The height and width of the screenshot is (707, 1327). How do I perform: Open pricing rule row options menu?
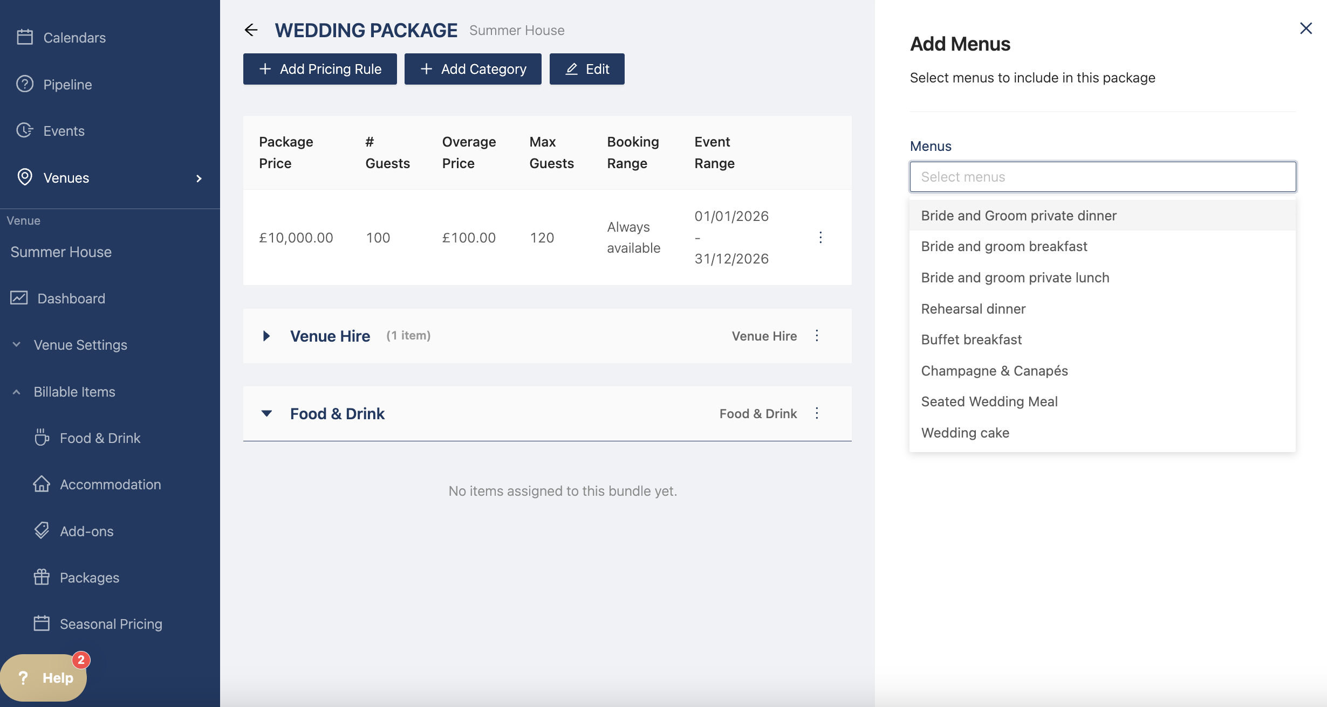(x=820, y=237)
